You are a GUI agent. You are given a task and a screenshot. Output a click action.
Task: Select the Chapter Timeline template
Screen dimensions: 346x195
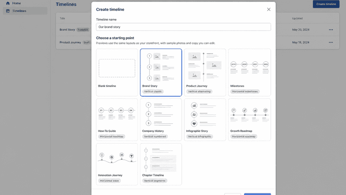tap(161, 164)
